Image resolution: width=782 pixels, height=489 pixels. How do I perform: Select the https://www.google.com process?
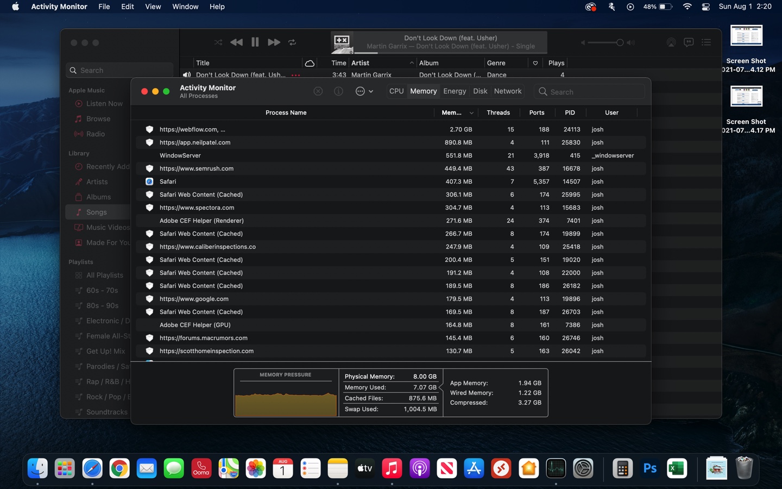[390, 299]
